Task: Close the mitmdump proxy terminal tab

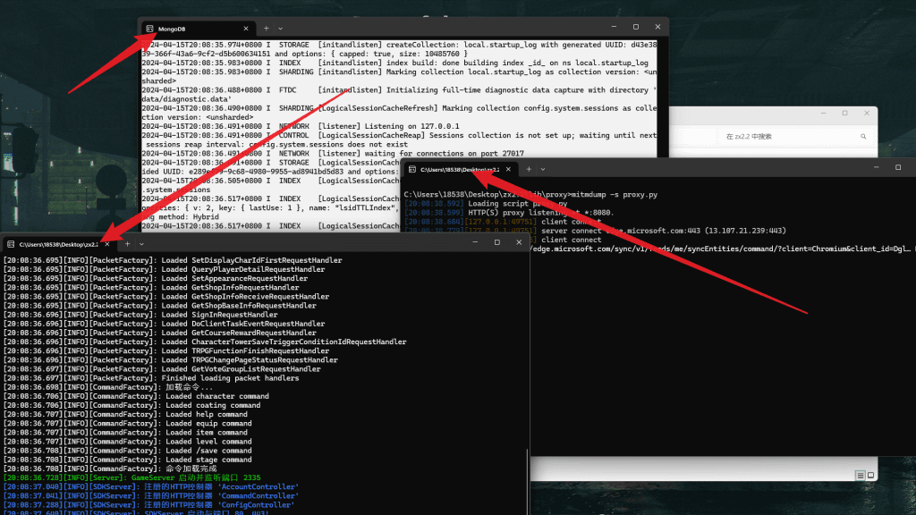Action: [x=510, y=169]
